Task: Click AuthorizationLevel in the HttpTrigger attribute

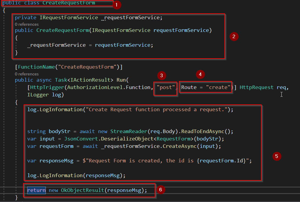Action: (x=95, y=87)
